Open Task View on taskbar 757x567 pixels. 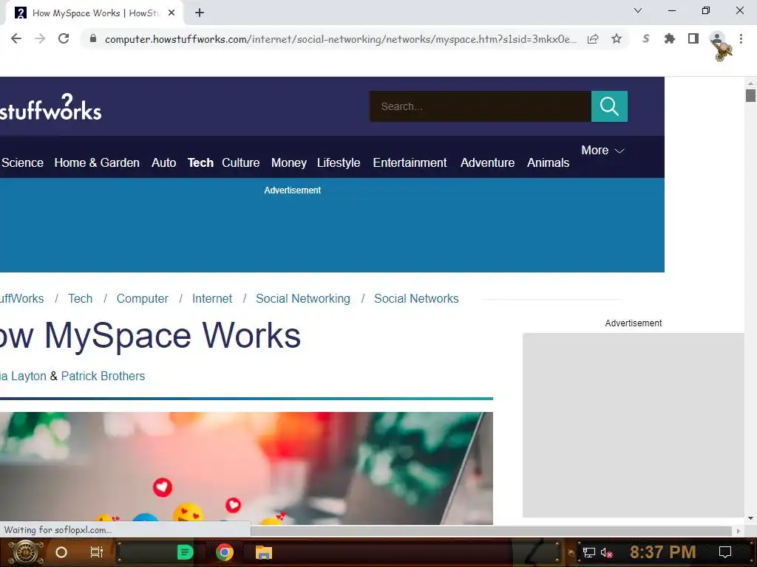97,552
